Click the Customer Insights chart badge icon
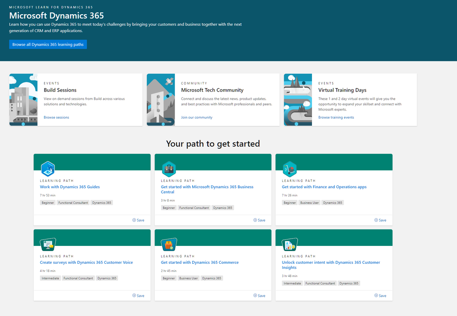Screen dimensions: 457x316 (290, 245)
